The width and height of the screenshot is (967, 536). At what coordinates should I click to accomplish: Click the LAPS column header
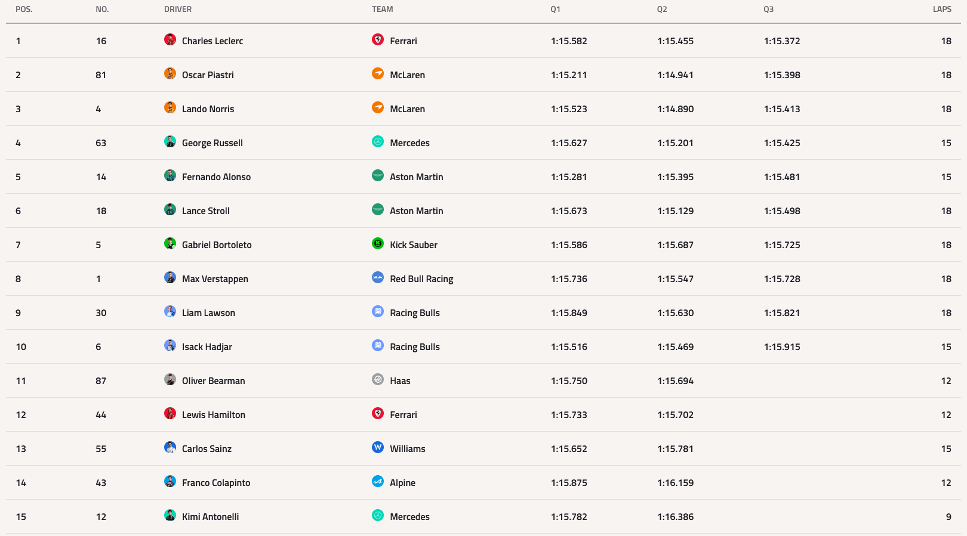click(x=943, y=9)
